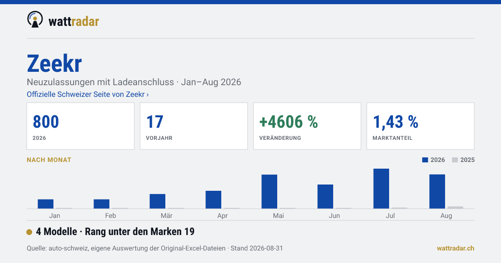This screenshot has height=263, width=501.
Task: Click the 4 Modelle rank summary line
Action: (115, 232)
